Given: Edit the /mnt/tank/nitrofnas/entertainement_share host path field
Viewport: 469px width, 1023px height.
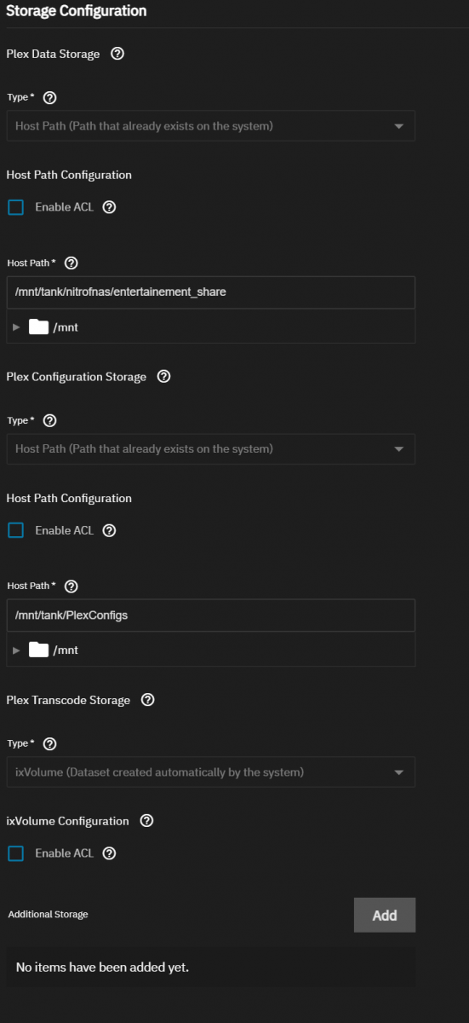Looking at the screenshot, I should coord(210,292).
